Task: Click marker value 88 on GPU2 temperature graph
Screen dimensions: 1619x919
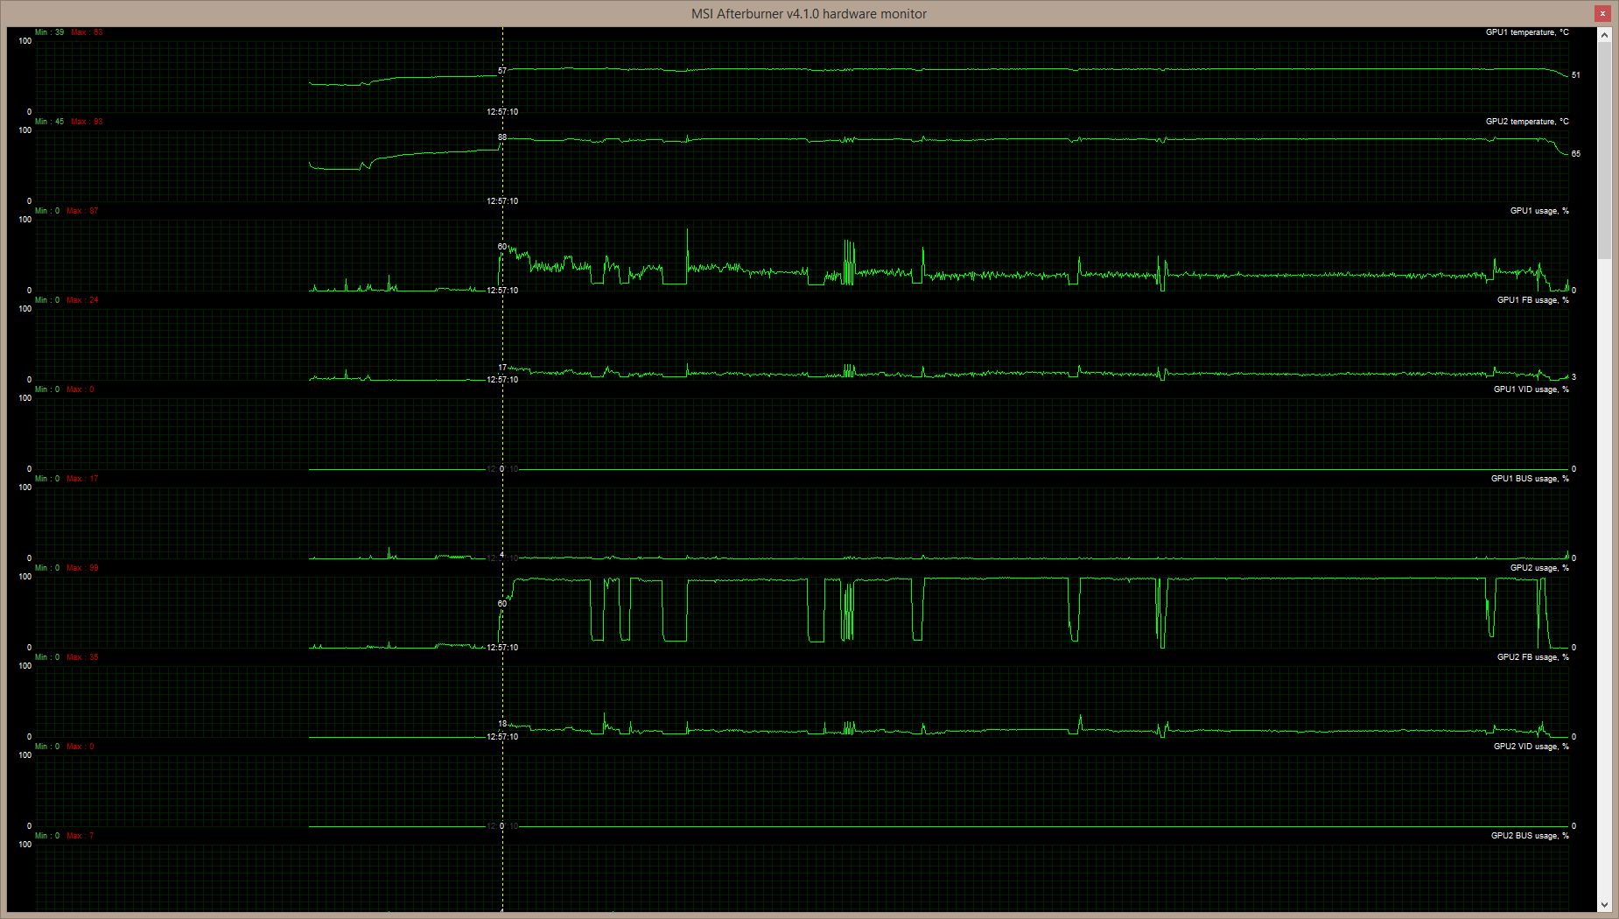Action: click(502, 137)
